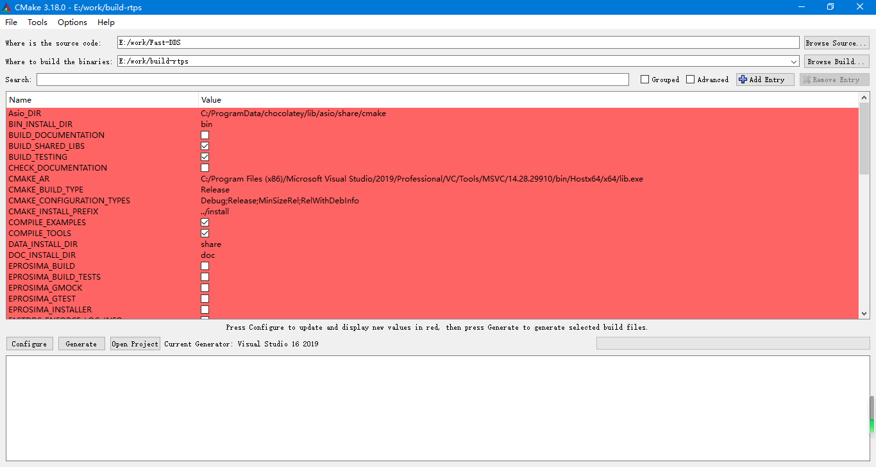Open the build binaries path dropdown

794,61
